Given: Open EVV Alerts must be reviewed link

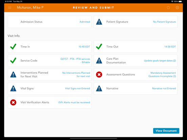Looking at the screenshot, I should (x=74, y=102).
